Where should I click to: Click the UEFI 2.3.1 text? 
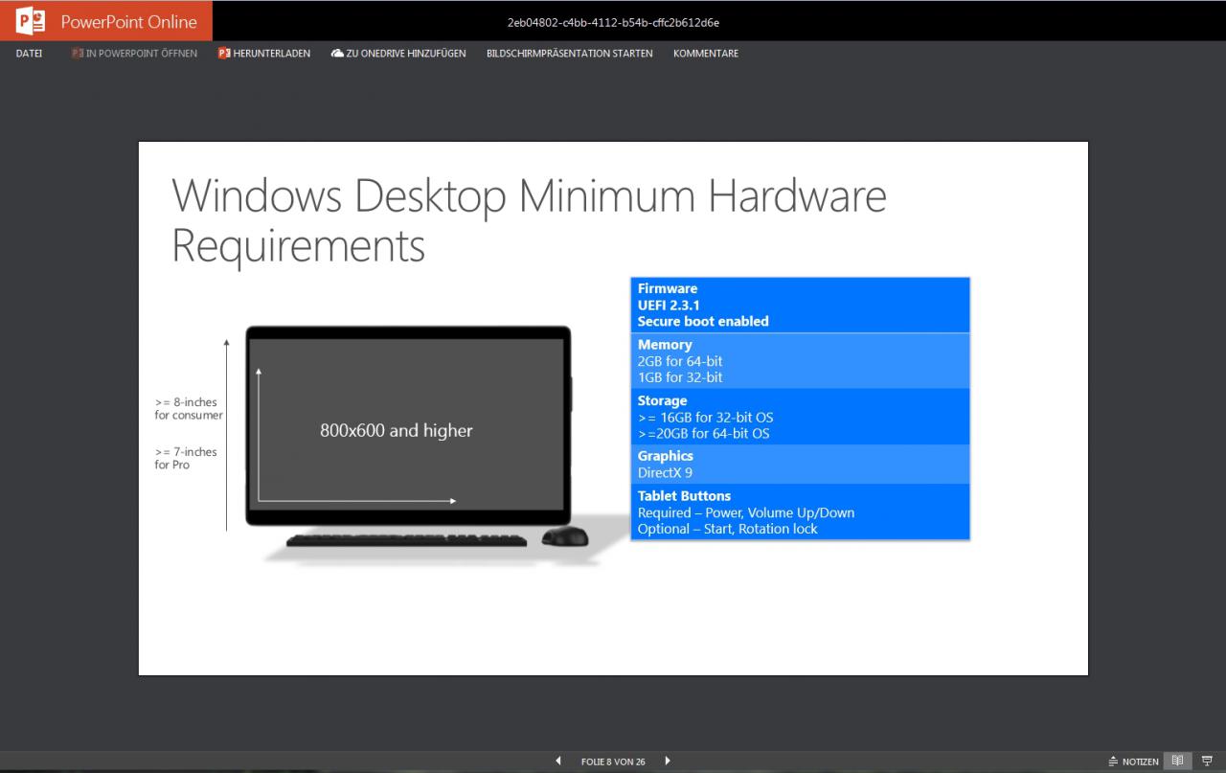click(x=669, y=305)
